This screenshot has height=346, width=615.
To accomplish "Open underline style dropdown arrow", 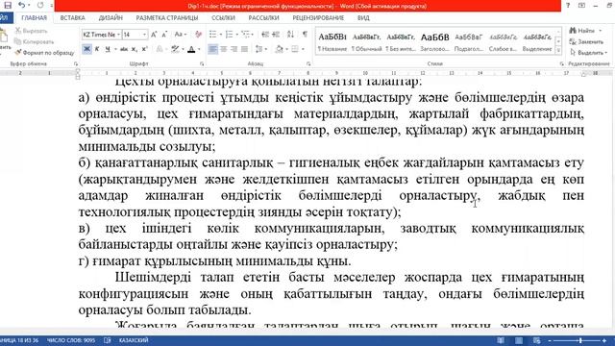I will tap(115, 49).
